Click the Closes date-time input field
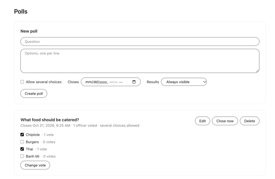 pos(111,82)
